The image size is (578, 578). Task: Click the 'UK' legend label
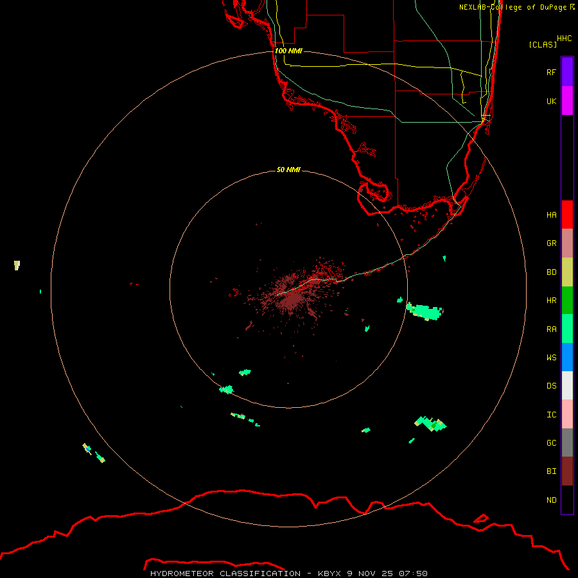click(551, 101)
